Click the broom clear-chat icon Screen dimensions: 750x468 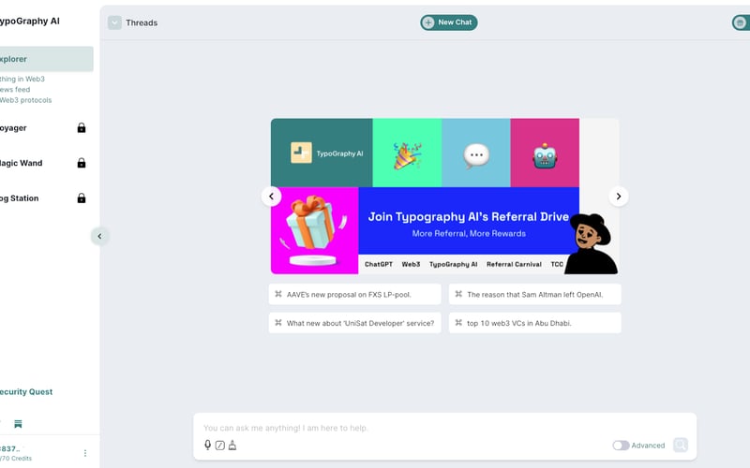[x=232, y=446]
